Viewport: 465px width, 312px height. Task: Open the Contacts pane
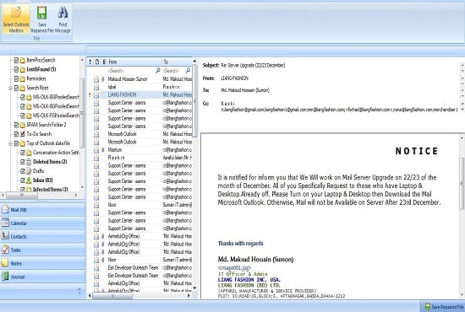coord(42,236)
